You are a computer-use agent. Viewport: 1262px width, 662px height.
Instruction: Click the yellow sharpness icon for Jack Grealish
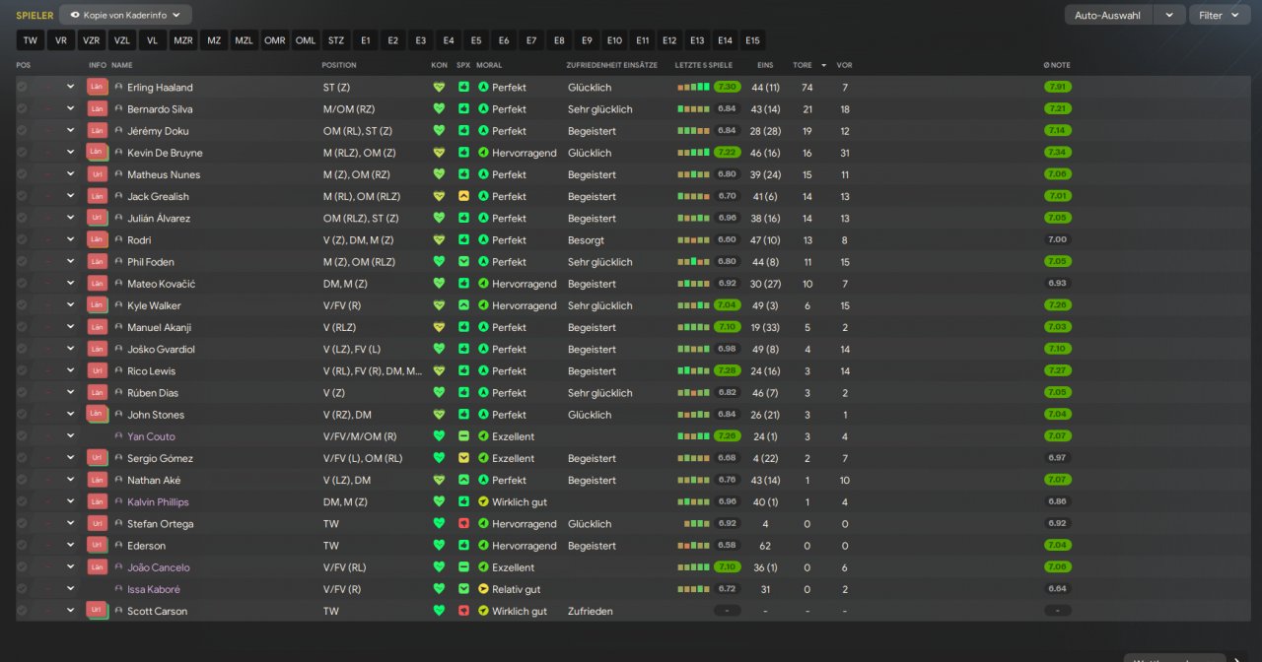pyautogui.click(x=463, y=196)
